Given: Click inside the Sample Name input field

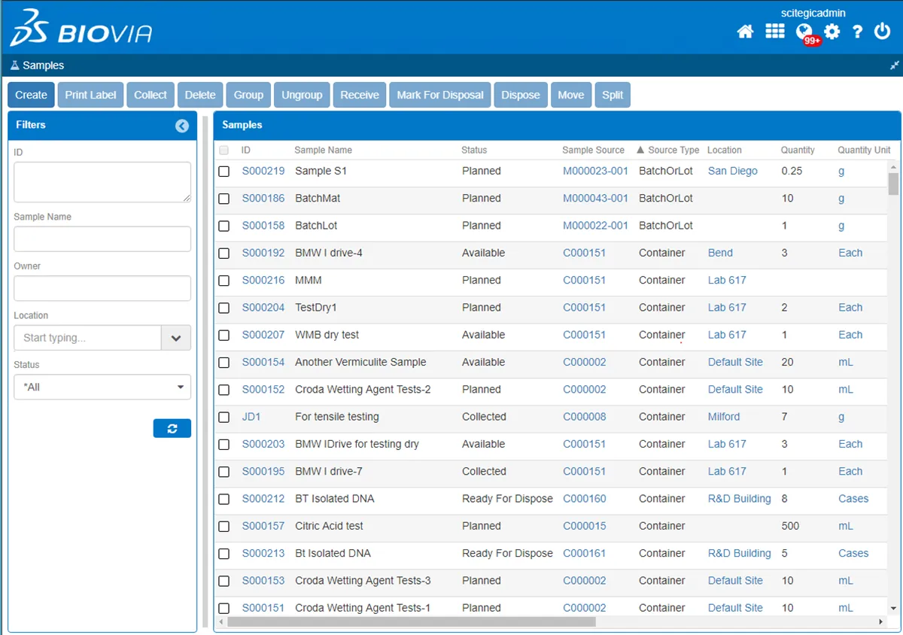Looking at the screenshot, I should pos(102,239).
